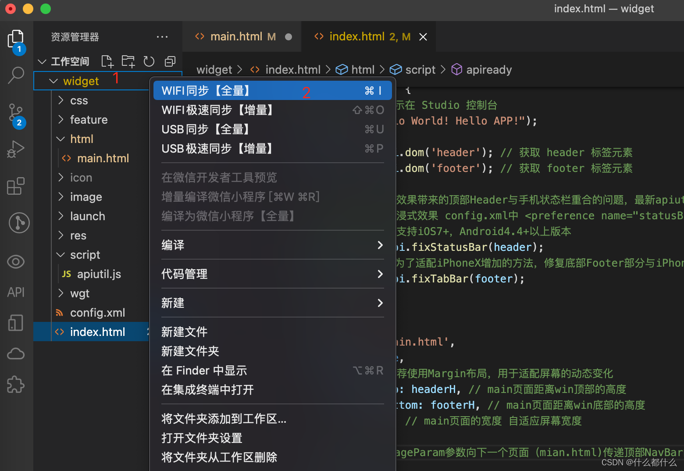Open the Run and Debug view icon
This screenshot has height=471, width=684.
[x=16, y=149]
